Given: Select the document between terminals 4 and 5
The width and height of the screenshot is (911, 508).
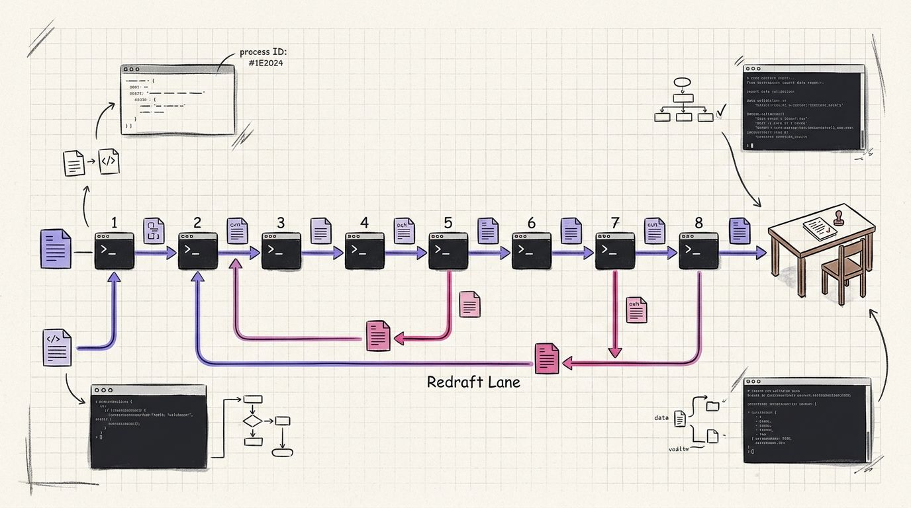Looking at the screenshot, I should [x=404, y=231].
